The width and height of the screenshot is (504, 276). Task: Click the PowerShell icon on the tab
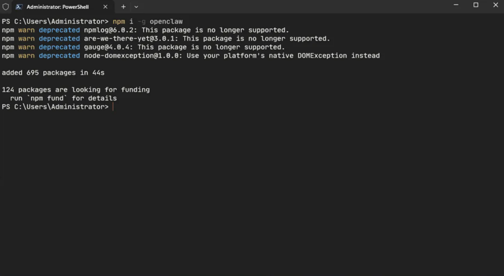pos(19,7)
